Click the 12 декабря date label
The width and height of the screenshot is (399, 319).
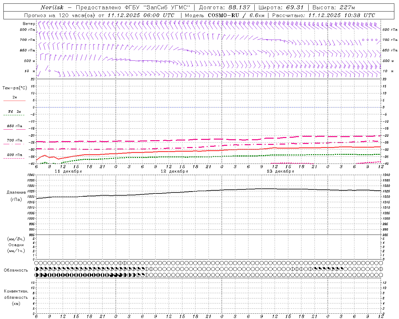pyautogui.click(x=174, y=171)
